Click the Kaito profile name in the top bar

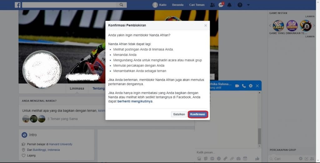pos(162,5)
